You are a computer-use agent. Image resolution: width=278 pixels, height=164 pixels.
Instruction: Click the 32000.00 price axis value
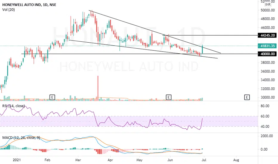268,89
